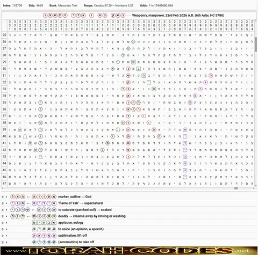
Task: Click column header 331
Action: 10,25
